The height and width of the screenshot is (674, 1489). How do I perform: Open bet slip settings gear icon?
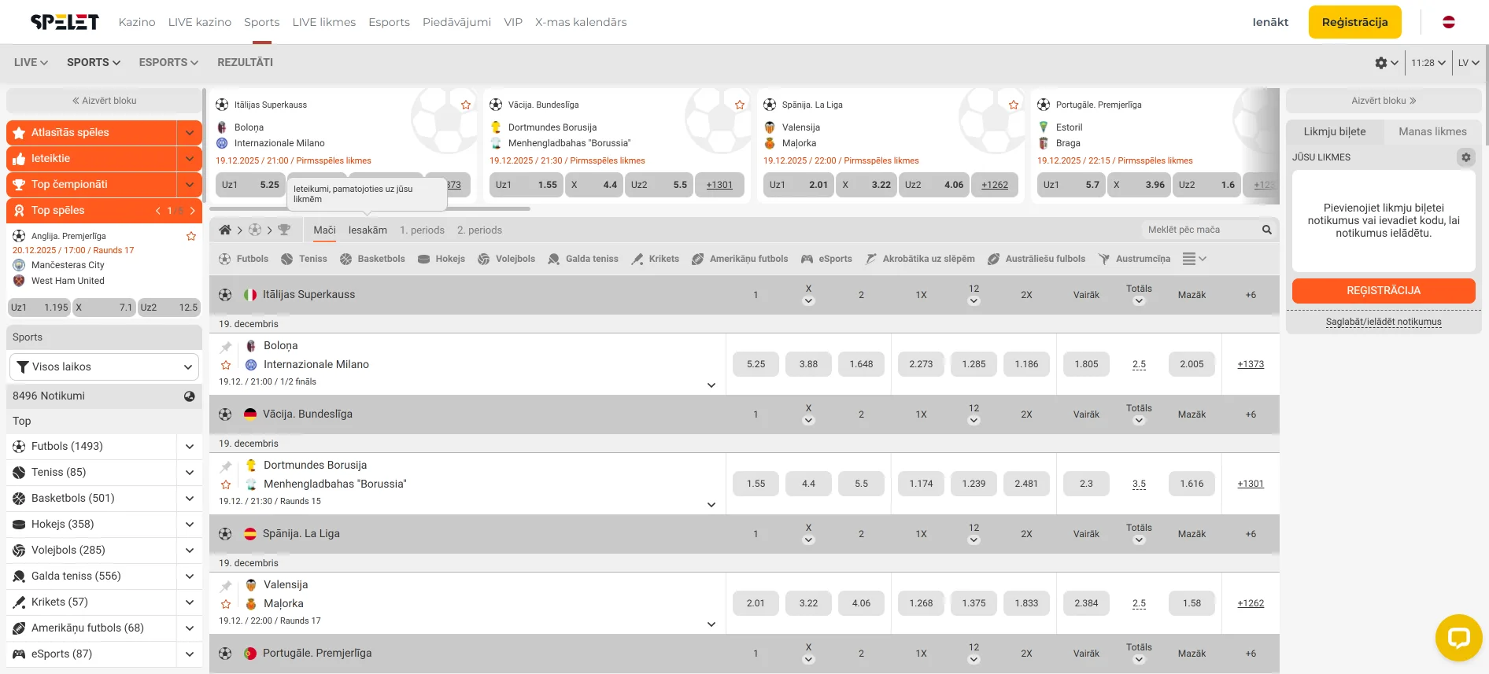(x=1465, y=157)
